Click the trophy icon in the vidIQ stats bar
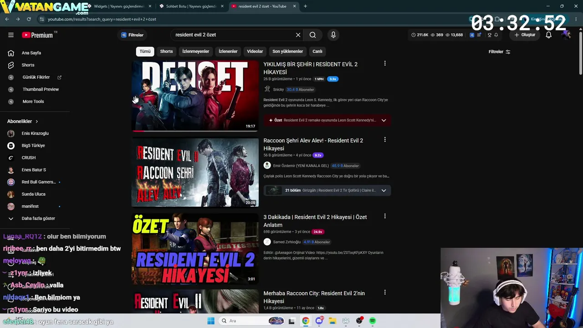The image size is (583, 328). click(490, 35)
